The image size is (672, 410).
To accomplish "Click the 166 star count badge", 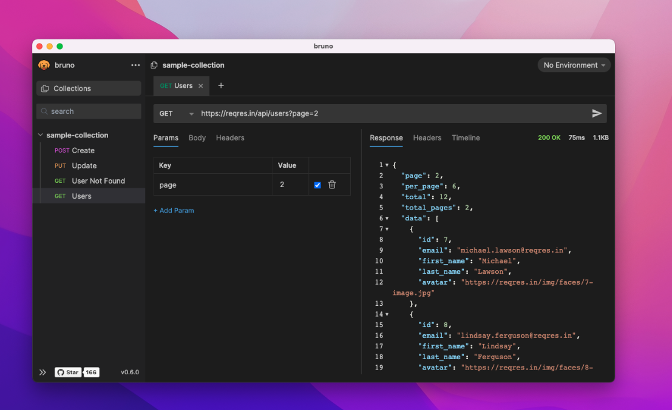I will [x=91, y=372].
